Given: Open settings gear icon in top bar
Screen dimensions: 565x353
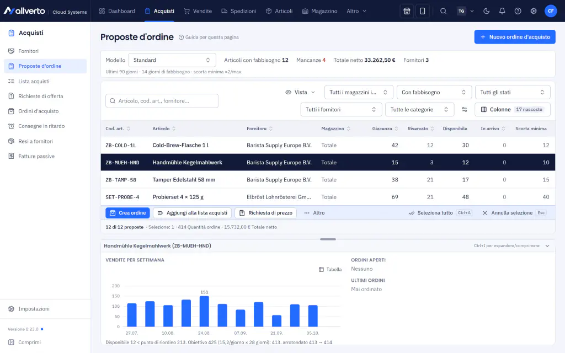Looking at the screenshot, I should (x=534, y=11).
